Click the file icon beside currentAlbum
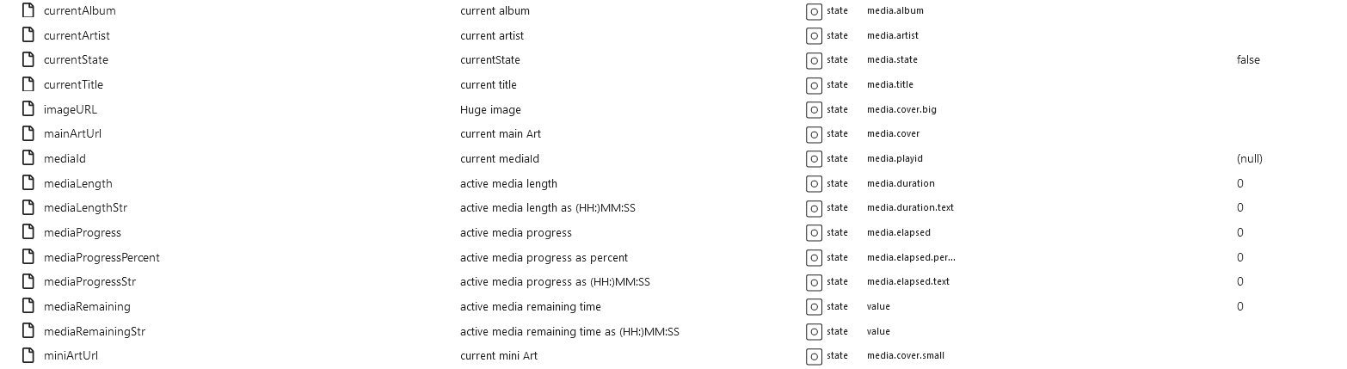This screenshot has height=369, width=1347. (x=28, y=11)
